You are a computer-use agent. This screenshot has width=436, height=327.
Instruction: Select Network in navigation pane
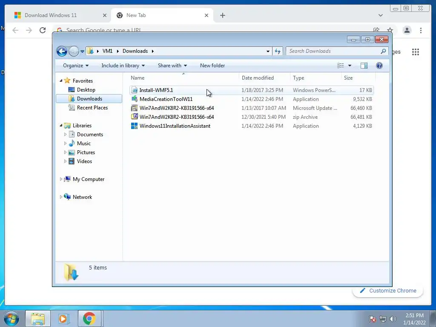click(82, 197)
